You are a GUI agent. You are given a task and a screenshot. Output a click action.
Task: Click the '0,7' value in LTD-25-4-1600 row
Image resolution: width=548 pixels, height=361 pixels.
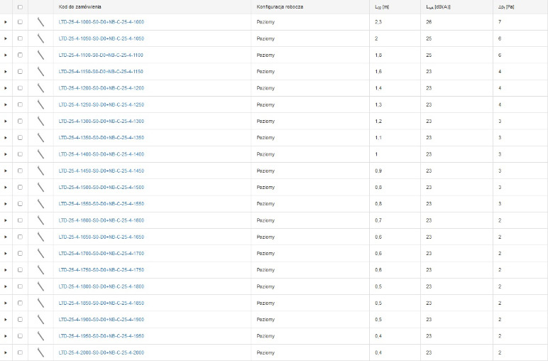tap(378, 220)
